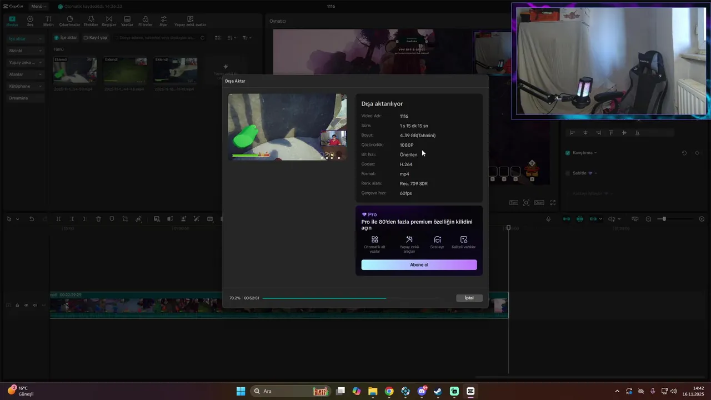Expand the Alanlar sidebar section
The width and height of the screenshot is (711, 400).
pyautogui.click(x=25, y=74)
